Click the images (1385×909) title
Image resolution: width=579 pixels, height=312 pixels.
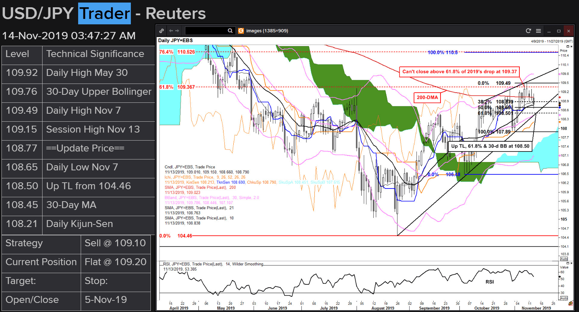[267, 31]
